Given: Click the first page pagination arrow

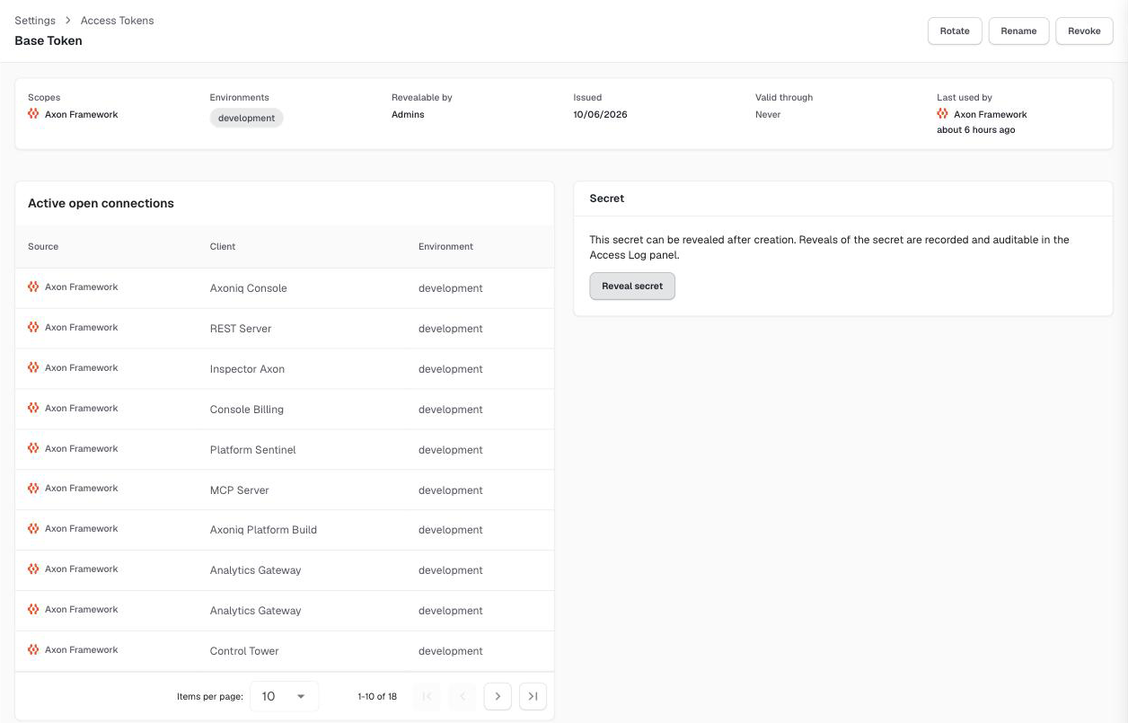Looking at the screenshot, I should tap(427, 696).
